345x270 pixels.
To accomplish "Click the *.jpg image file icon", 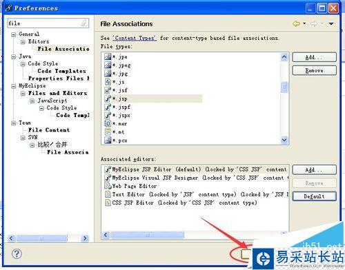I will tap(108, 73).
